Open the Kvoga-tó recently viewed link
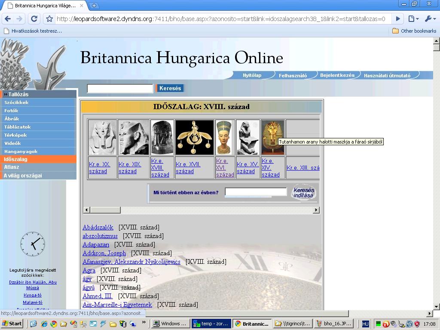This screenshot has width=440, height=330. pyautogui.click(x=33, y=295)
